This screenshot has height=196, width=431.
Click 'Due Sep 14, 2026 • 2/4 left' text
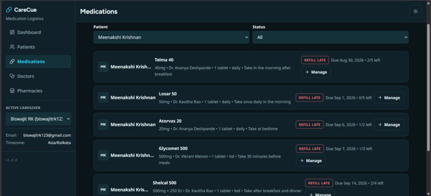pos(359,183)
